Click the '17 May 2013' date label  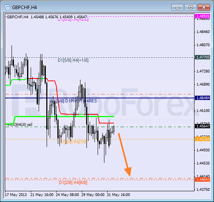(x=16, y=195)
